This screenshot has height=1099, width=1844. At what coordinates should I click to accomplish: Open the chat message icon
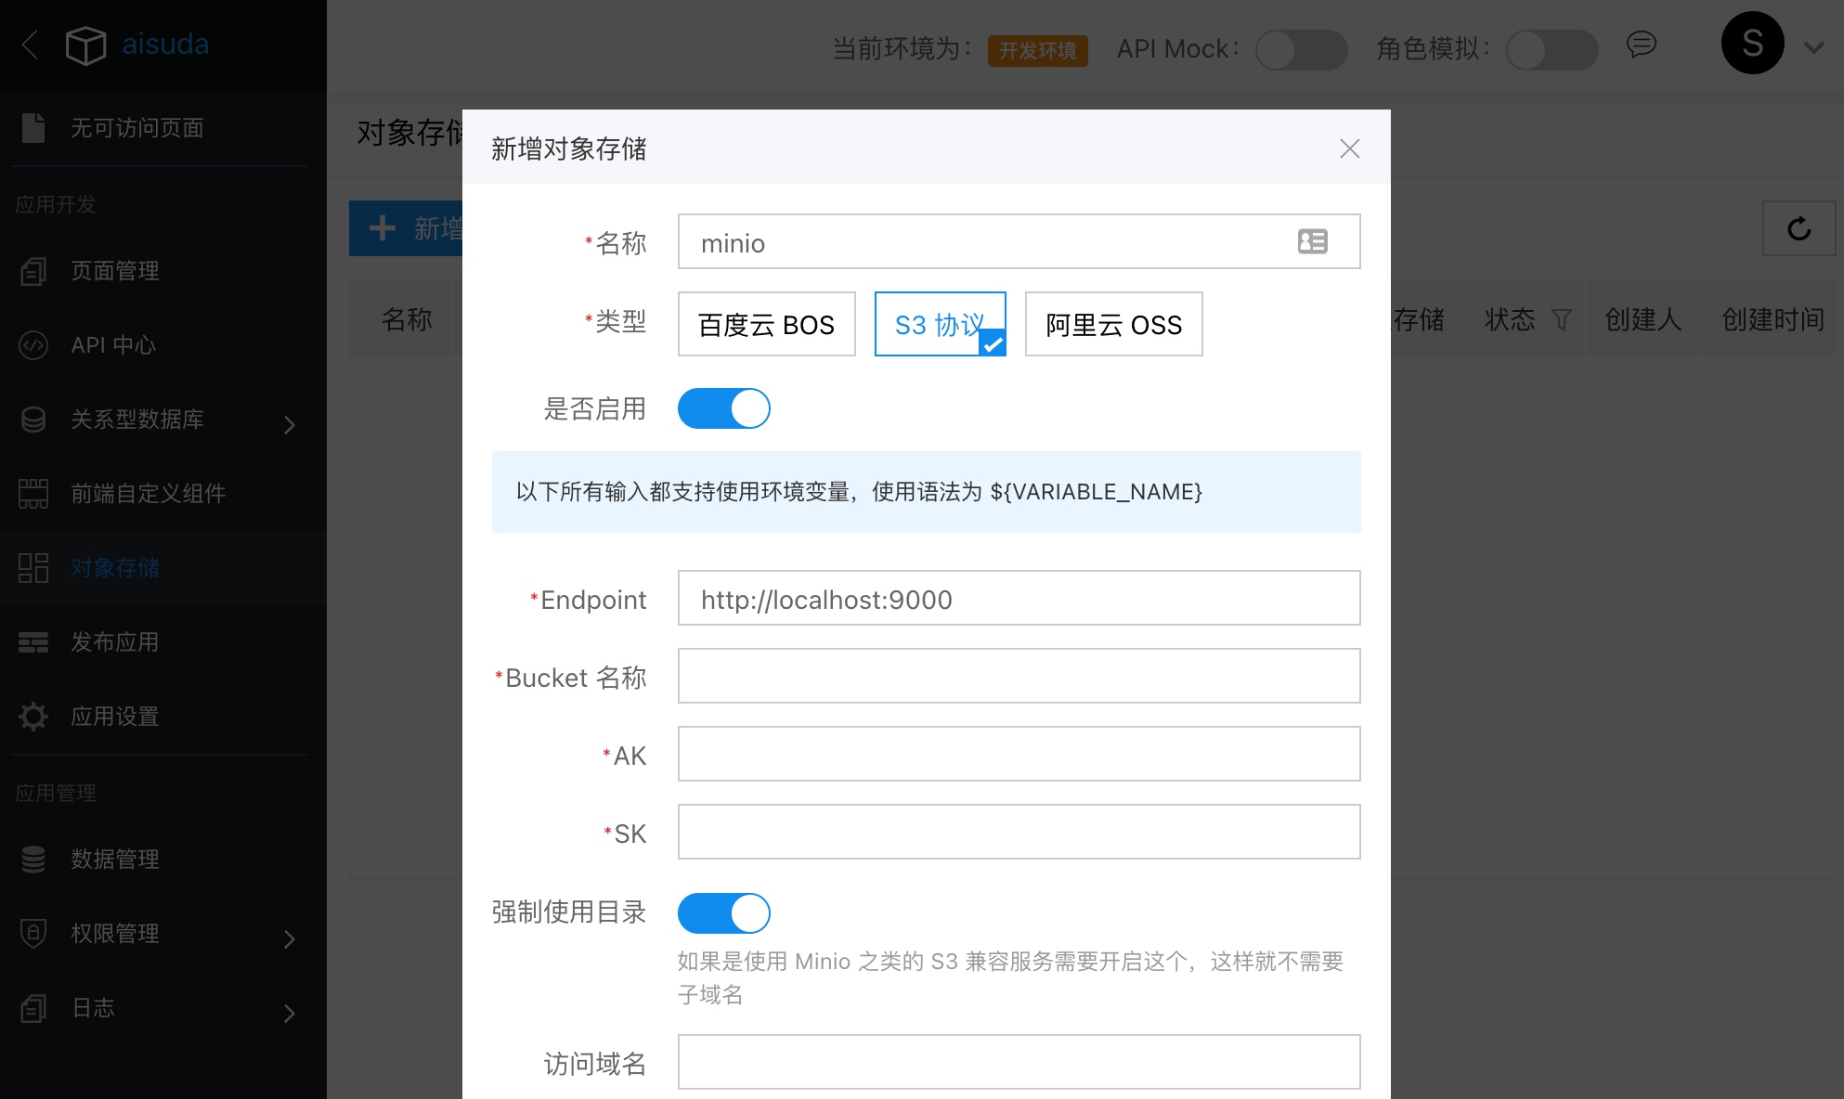coord(1641,45)
